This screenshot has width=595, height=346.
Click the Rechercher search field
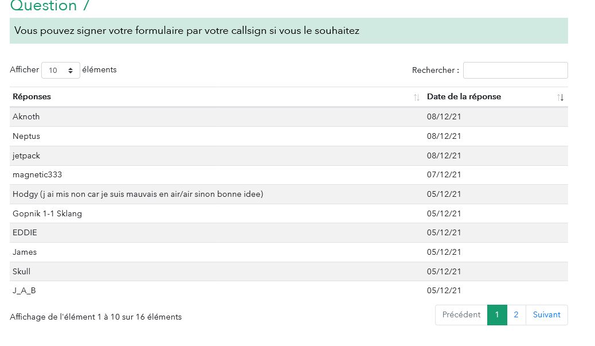click(x=515, y=70)
